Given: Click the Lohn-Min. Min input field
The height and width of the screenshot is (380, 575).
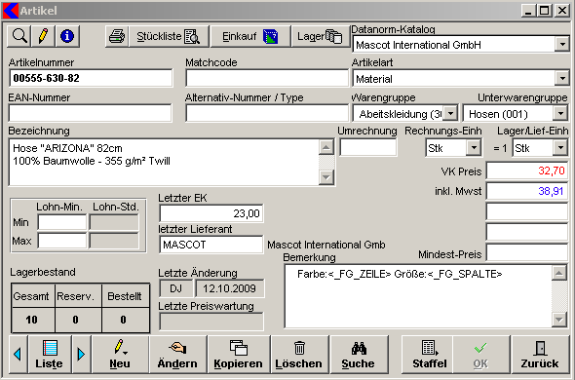Looking at the screenshot, I should tap(62, 222).
